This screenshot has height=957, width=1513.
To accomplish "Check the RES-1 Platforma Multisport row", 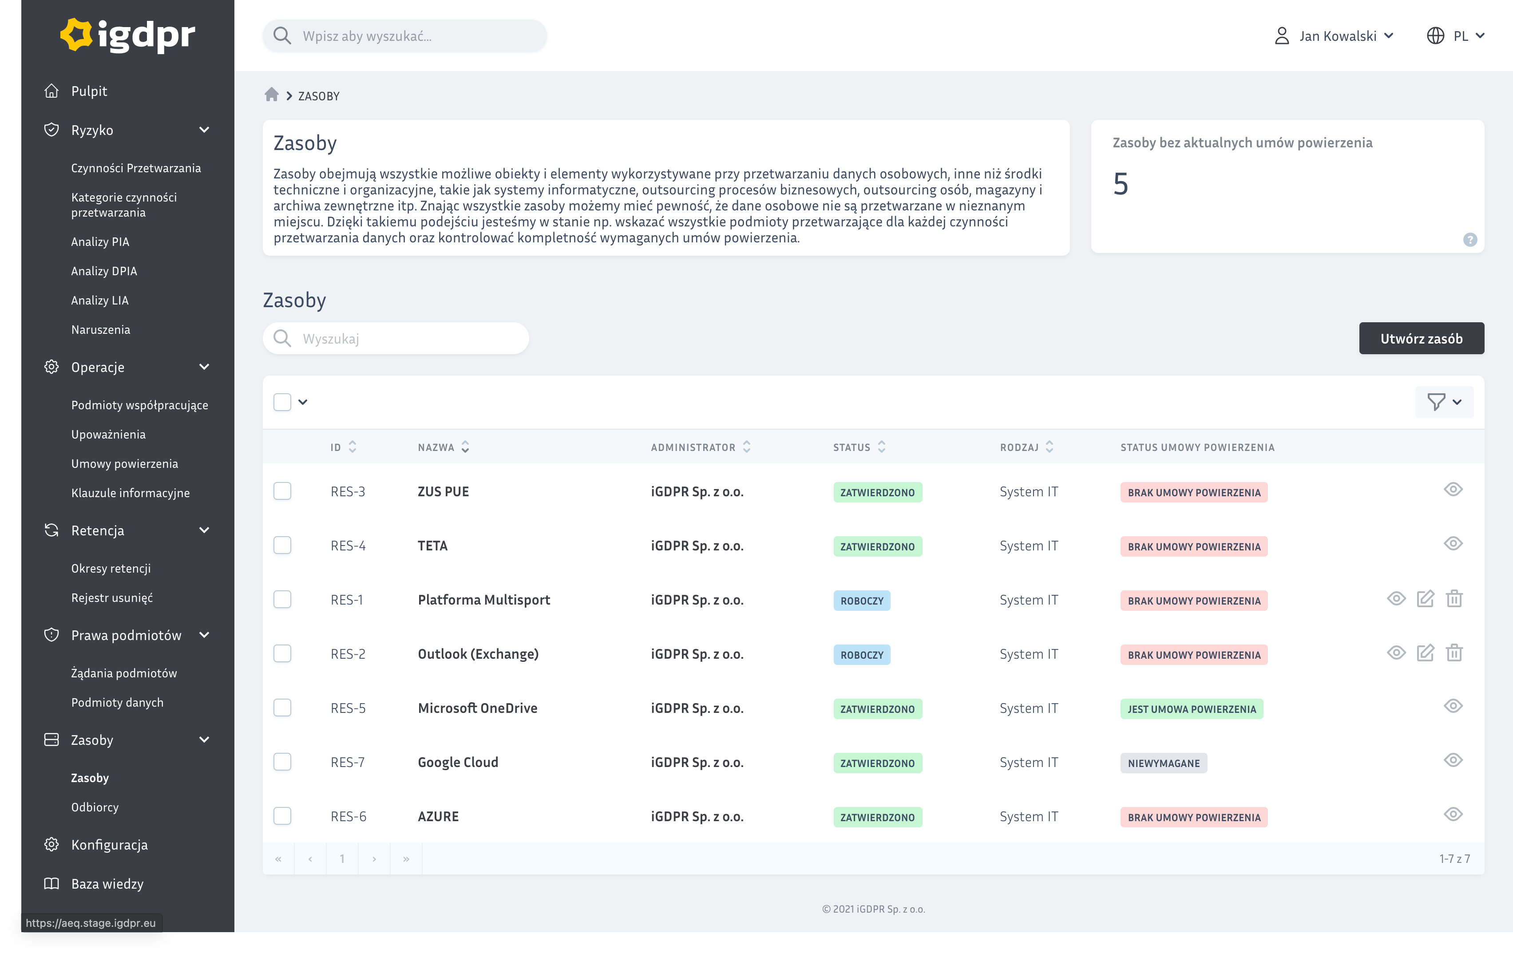I will point(282,600).
